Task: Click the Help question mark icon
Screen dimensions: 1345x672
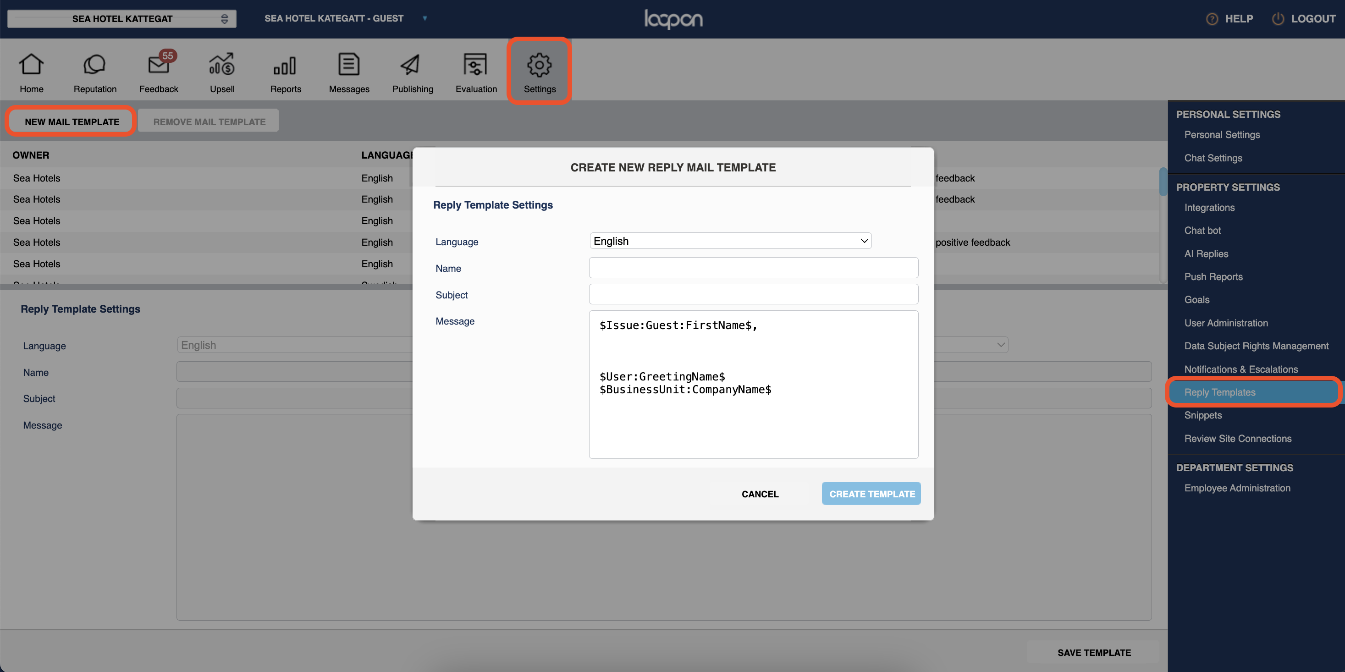Action: pos(1212,19)
